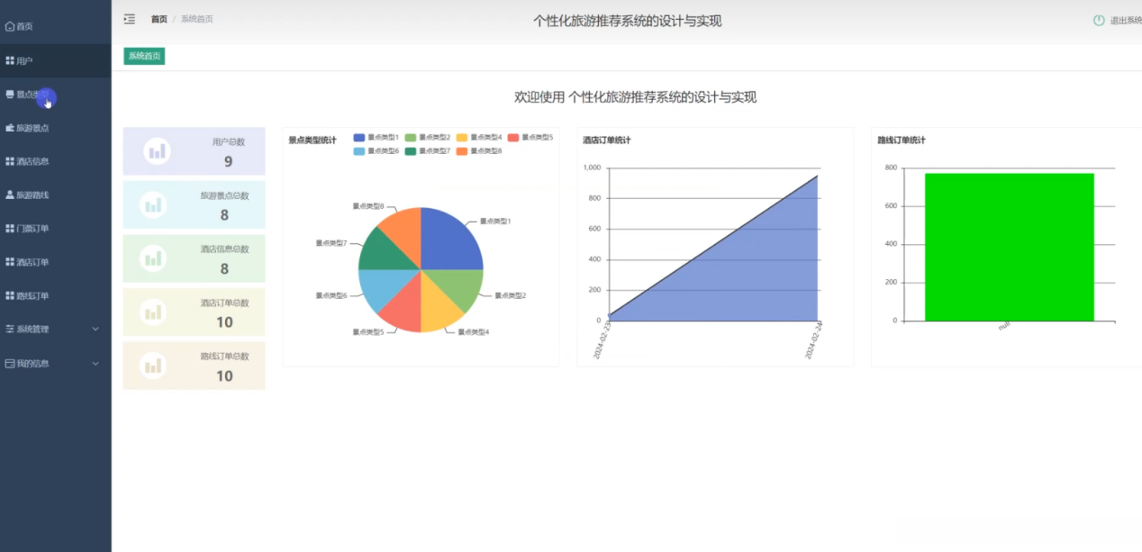Viewport: 1142px width, 552px height.
Task: Open the 用户 menu item
Action: click(x=56, y=60)
